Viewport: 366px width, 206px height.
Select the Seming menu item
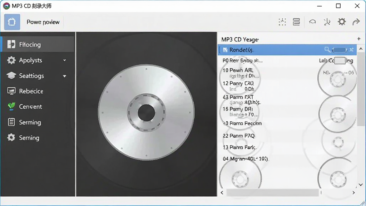click(29, 138)
